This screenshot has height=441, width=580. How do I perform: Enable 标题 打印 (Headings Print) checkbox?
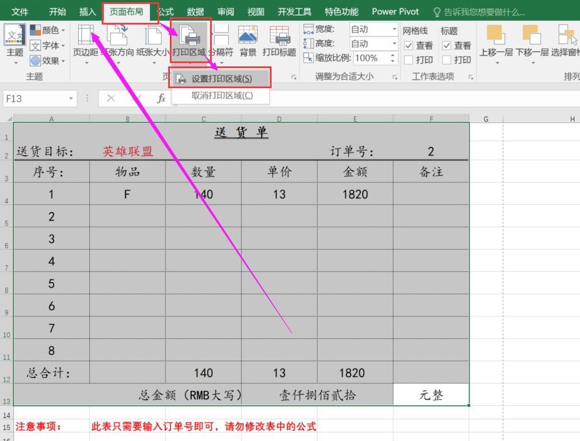coord(446,60)
